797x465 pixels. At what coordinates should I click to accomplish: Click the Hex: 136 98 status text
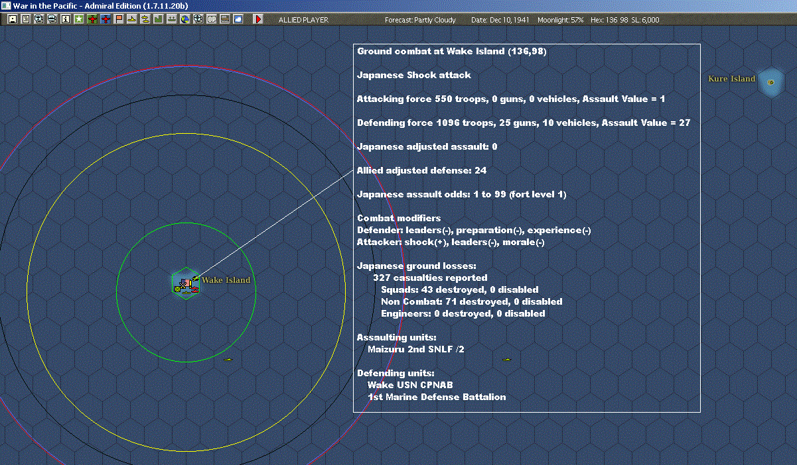point(608,20)
